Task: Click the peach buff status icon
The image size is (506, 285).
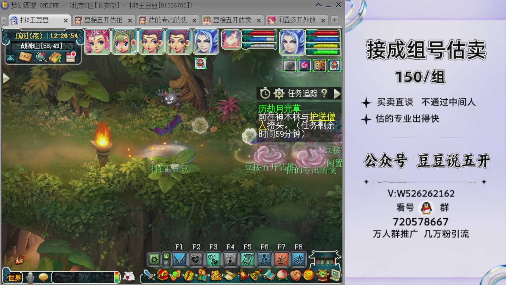Action: click(305, 66)
